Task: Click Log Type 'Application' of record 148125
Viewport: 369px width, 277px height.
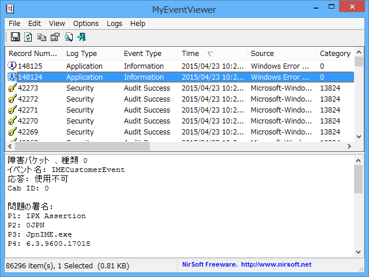Action: (85, 66)
